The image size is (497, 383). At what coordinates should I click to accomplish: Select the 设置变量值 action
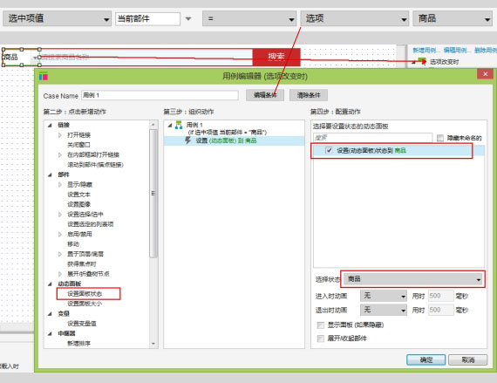(82, 324)
